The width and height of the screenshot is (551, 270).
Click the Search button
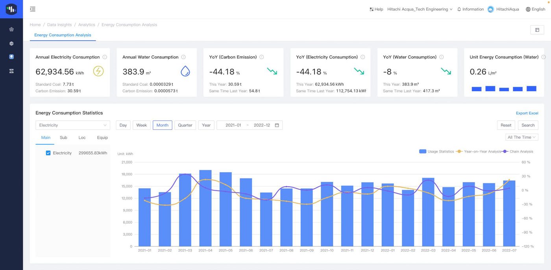[x=528, y=125]
